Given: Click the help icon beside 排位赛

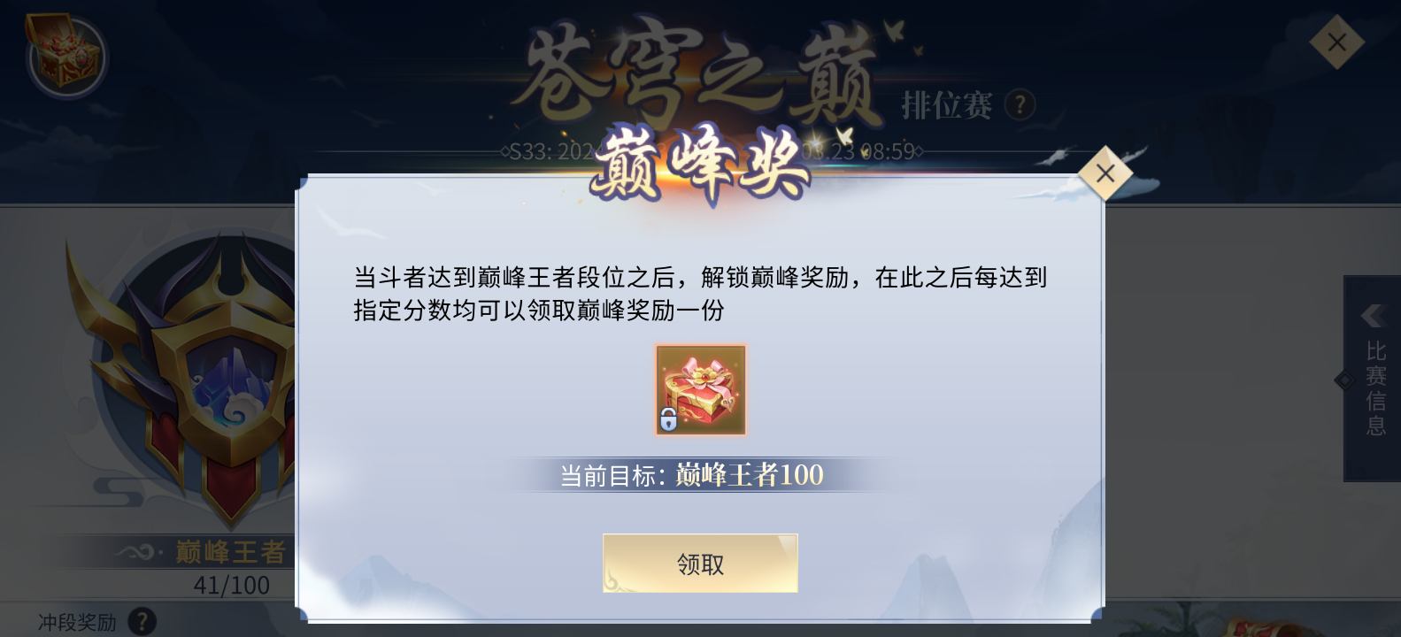Looking at the screenshot, I should (x=1020, y=105).
